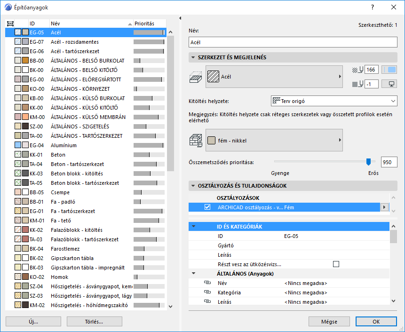405x332 pixels.
Task: Select ÁLTALÁNOS - KÖRNYEZET material row
Action: 86,89
